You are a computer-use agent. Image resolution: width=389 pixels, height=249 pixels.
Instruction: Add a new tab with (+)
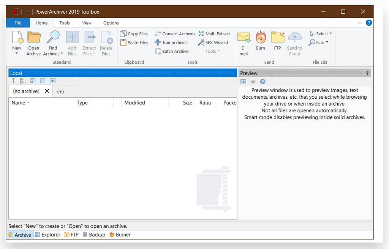(x=60, y=91)
